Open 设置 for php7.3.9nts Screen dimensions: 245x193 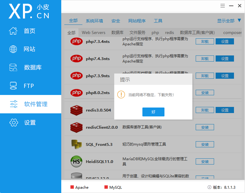[x=225, y=76]
